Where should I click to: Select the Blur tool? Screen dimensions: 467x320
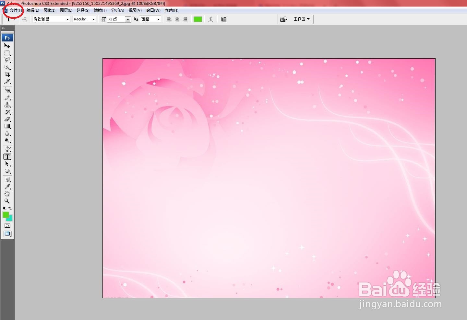pos(7,133)
